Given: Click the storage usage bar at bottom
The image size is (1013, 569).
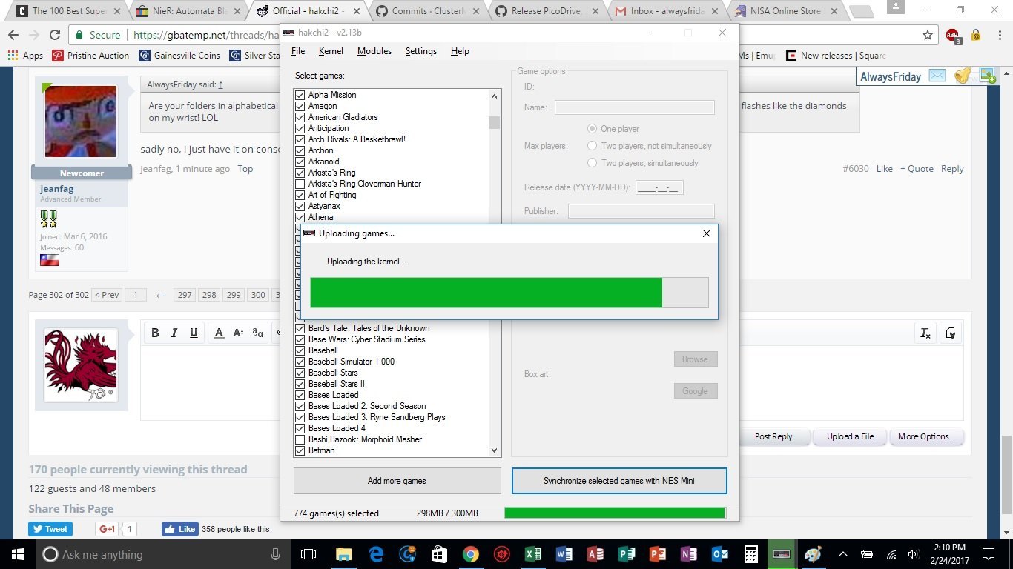Looking at the screenshot, I should point(616,513).
